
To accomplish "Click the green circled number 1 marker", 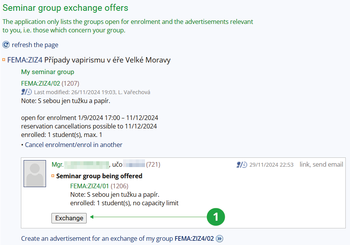I will (215, 217).
